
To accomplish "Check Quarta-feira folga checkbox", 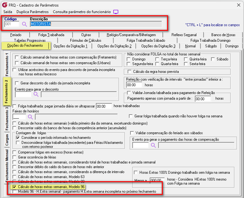I will [x=157, y=64].
